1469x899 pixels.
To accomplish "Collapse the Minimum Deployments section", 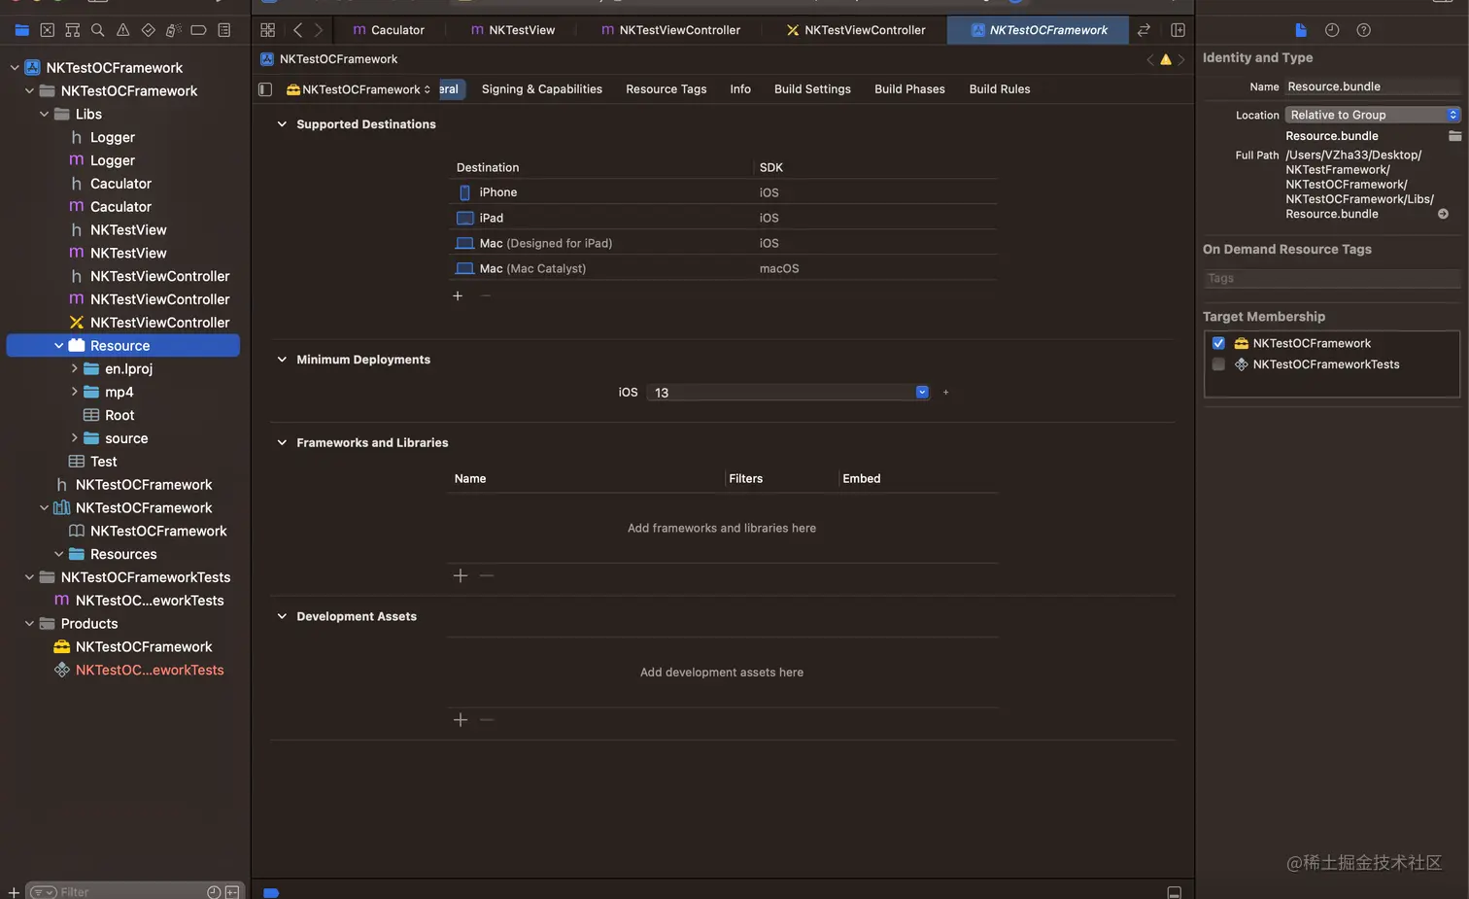I will 282,360.
